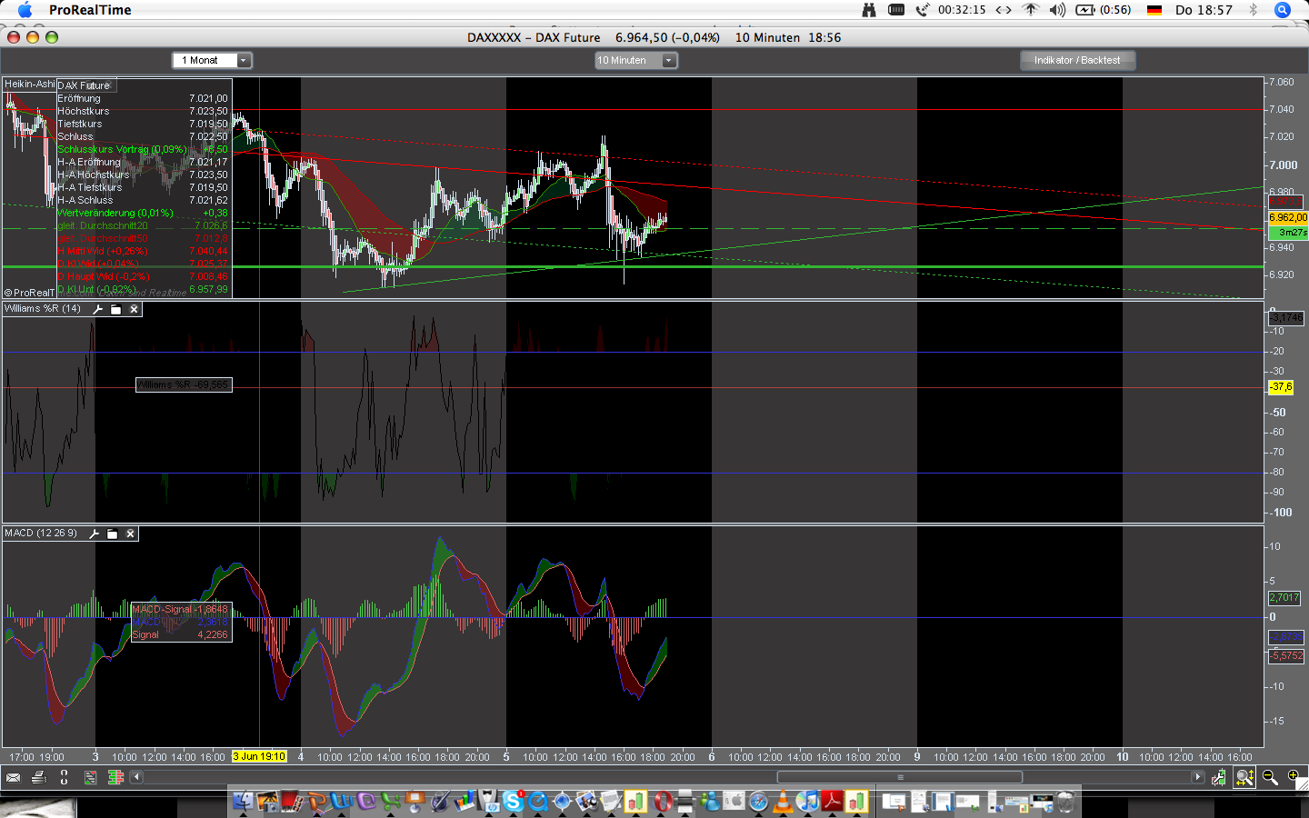Click the Schluss value 7.022,50
This screenshot has width=1309, height=818.
click(208, 136)
